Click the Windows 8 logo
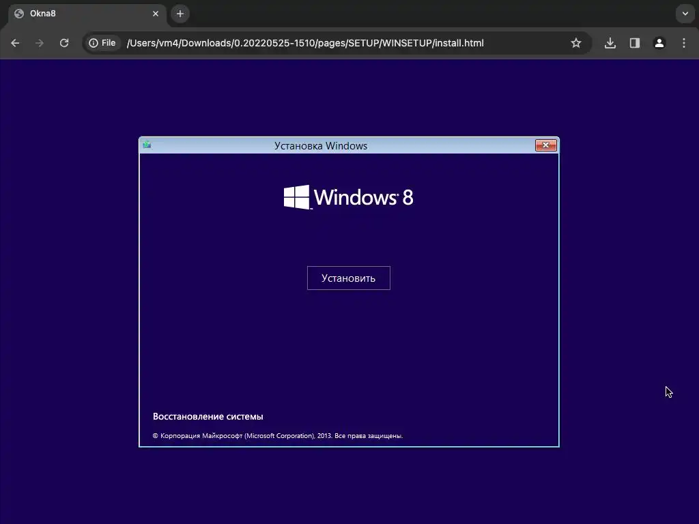 pos(349,197)
